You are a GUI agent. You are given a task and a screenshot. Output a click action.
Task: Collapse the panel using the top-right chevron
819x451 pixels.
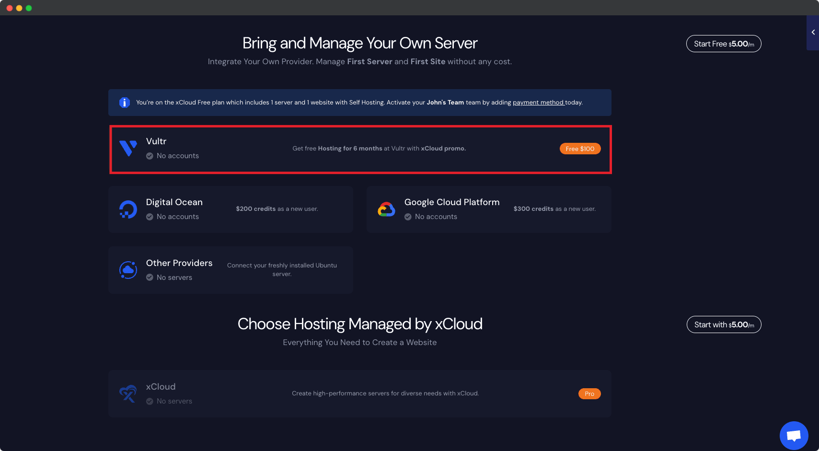813,33
